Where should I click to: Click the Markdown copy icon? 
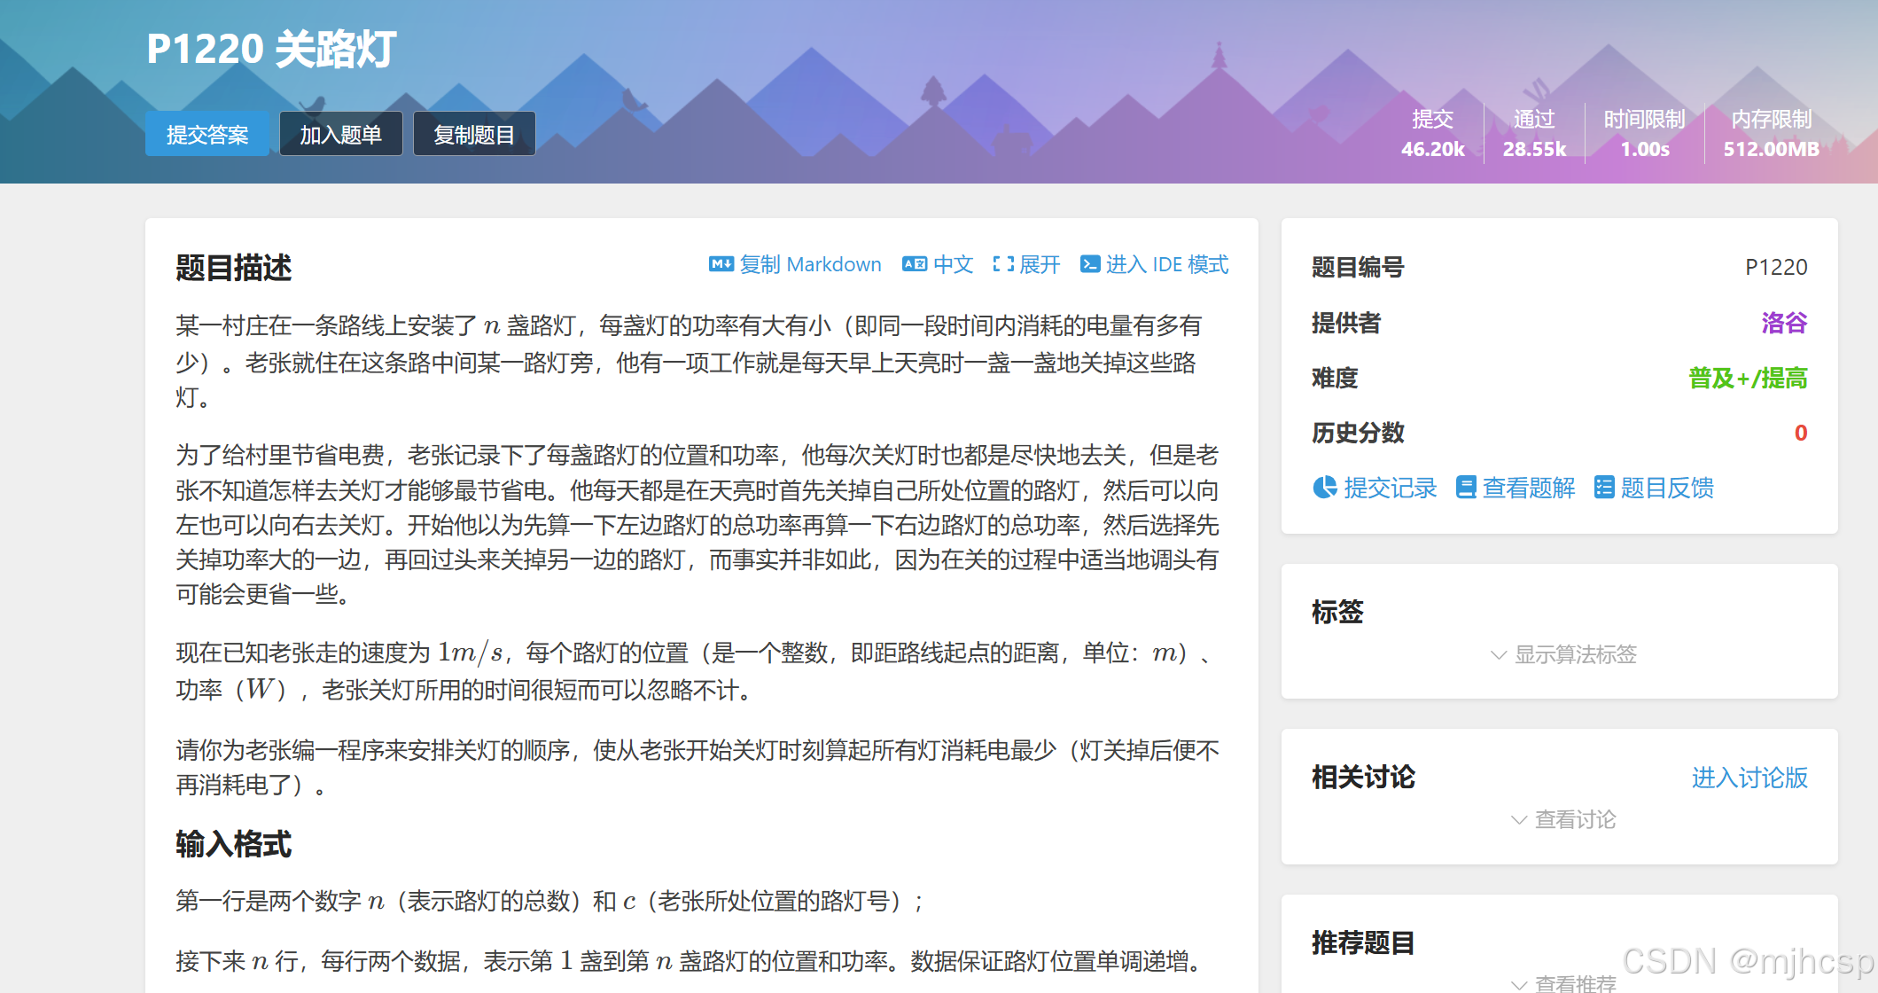point(721,264)
